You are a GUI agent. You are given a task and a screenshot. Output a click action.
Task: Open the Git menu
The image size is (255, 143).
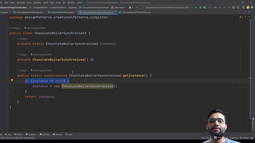point(64,3)
